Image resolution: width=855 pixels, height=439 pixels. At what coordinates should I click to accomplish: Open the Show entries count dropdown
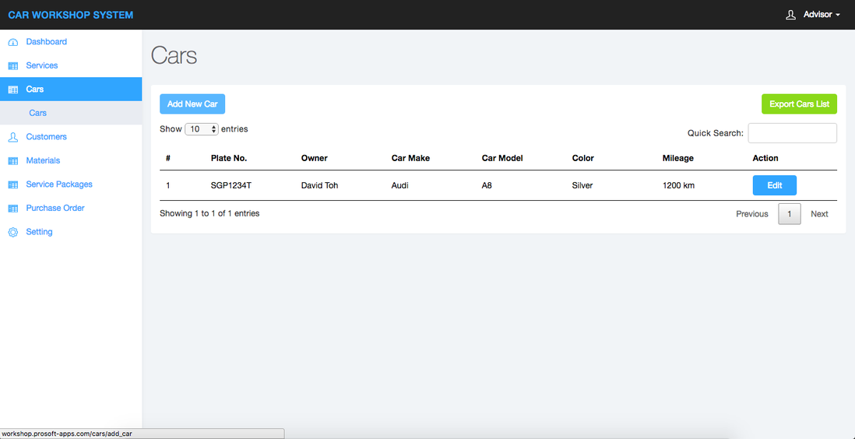click(202, 129)
